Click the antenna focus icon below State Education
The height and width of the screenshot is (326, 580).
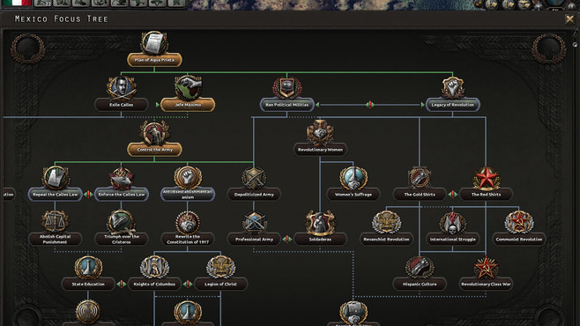(x=88, y=312)
